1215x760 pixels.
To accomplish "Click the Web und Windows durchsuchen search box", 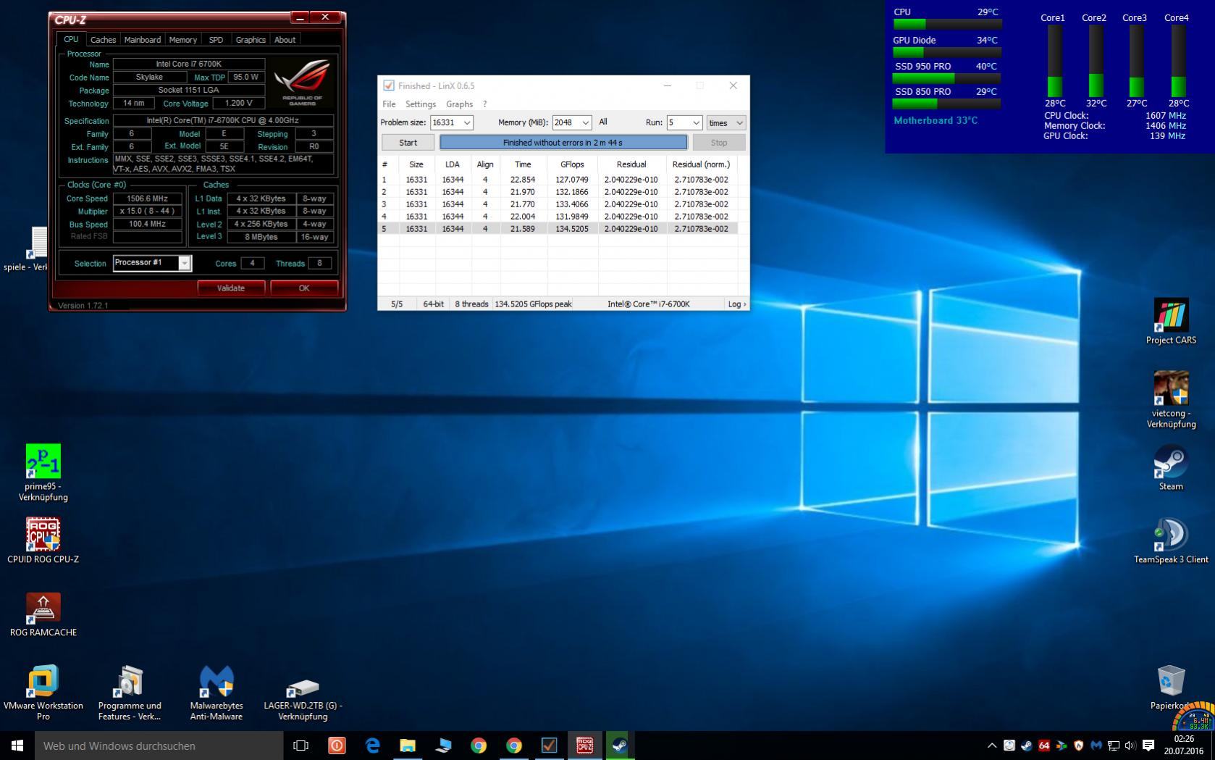I will pyautogui.click(x=159, y=746).
